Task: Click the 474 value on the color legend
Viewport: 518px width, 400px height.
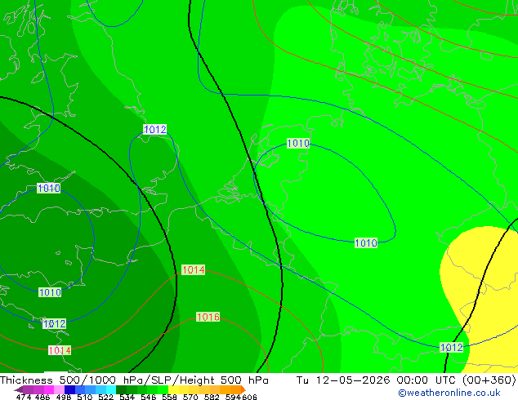Action: point(24,397)
